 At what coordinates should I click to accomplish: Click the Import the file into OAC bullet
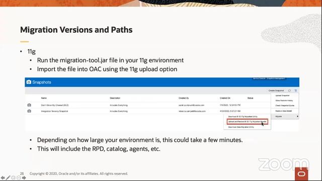pyautogui.click(x=107, y=69)
